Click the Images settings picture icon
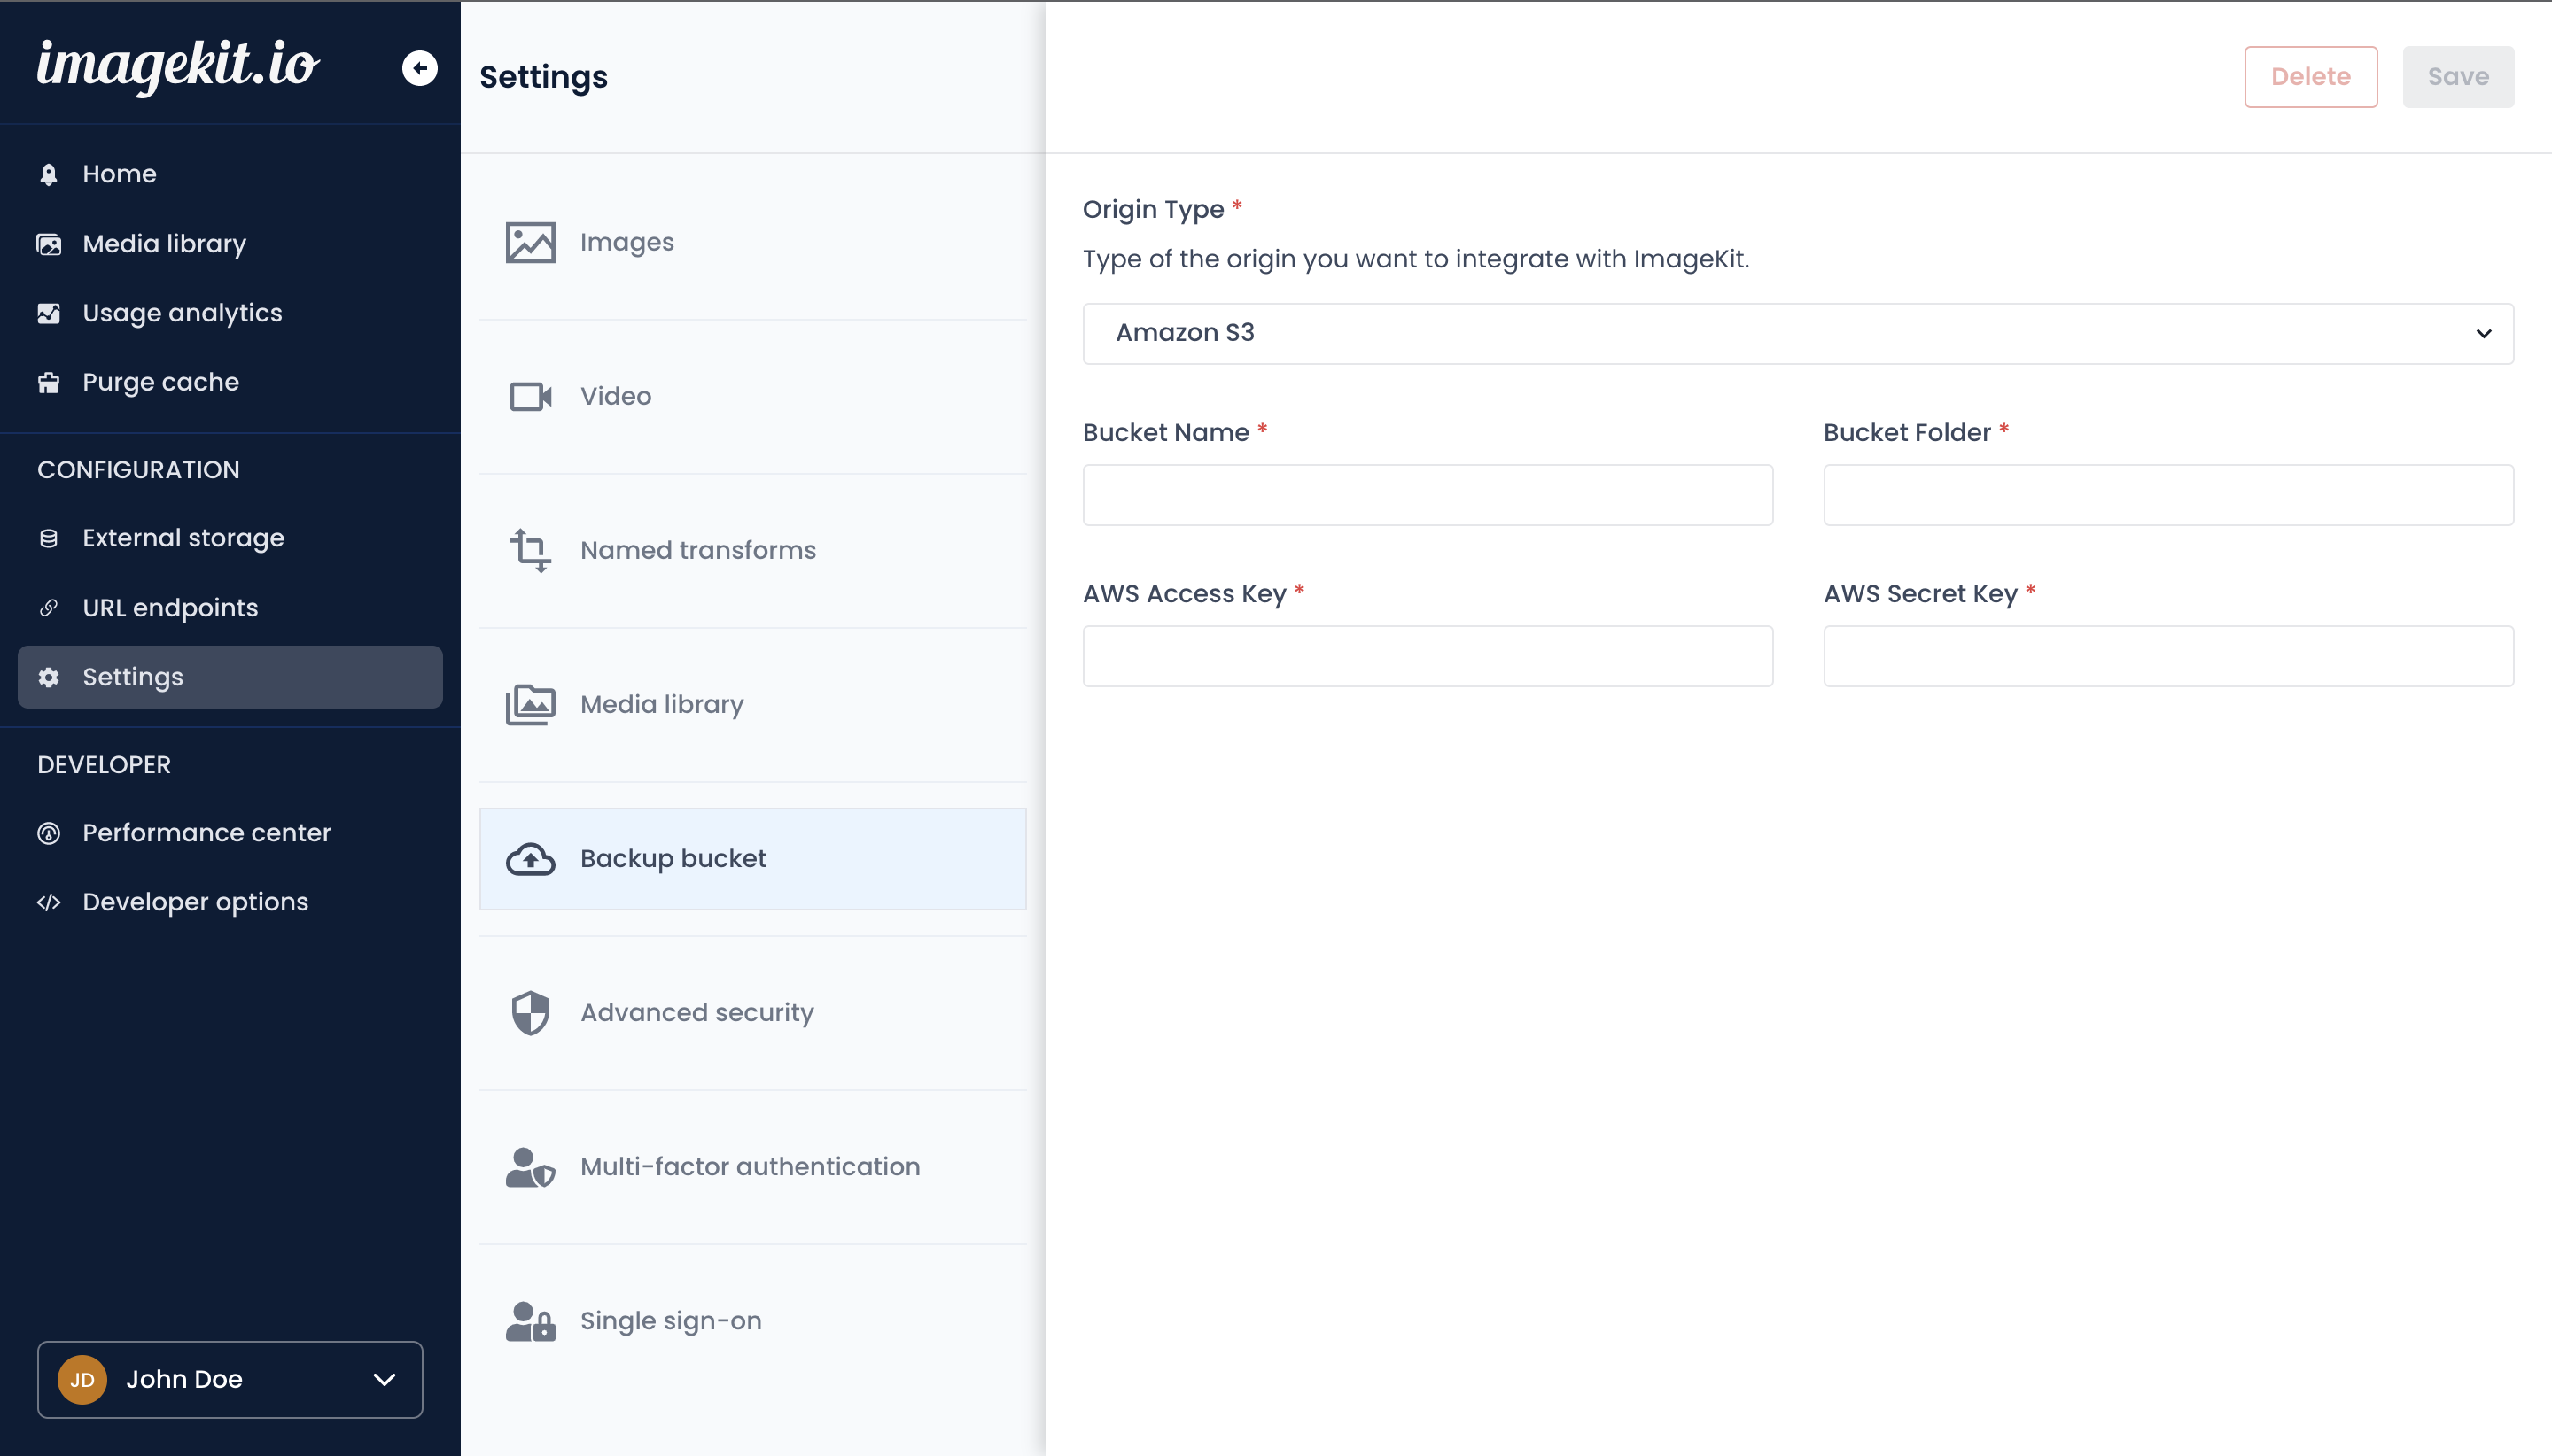 click(530, 242)
